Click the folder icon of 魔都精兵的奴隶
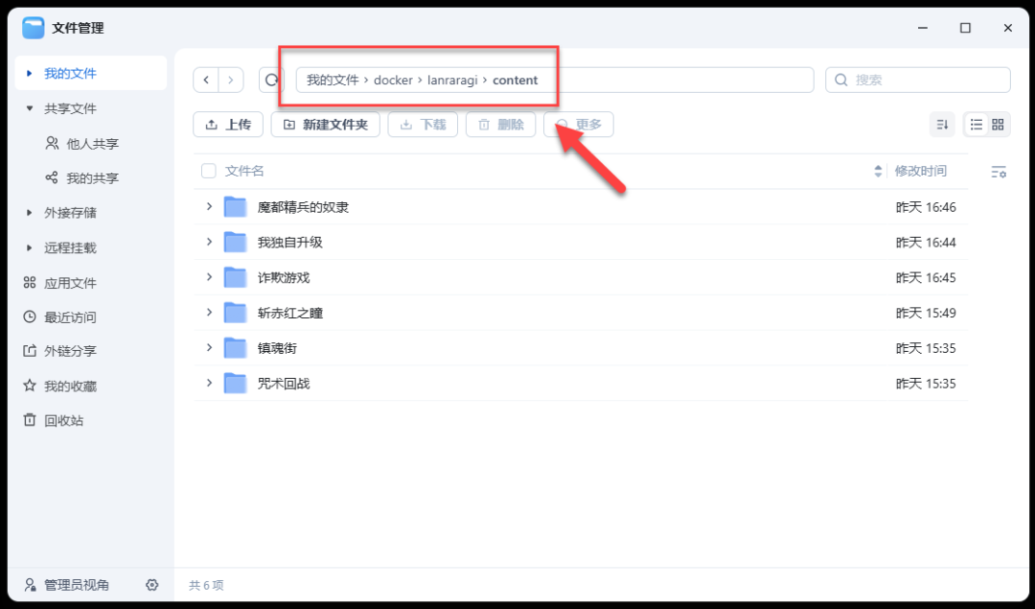 click(x=235, y=207)
